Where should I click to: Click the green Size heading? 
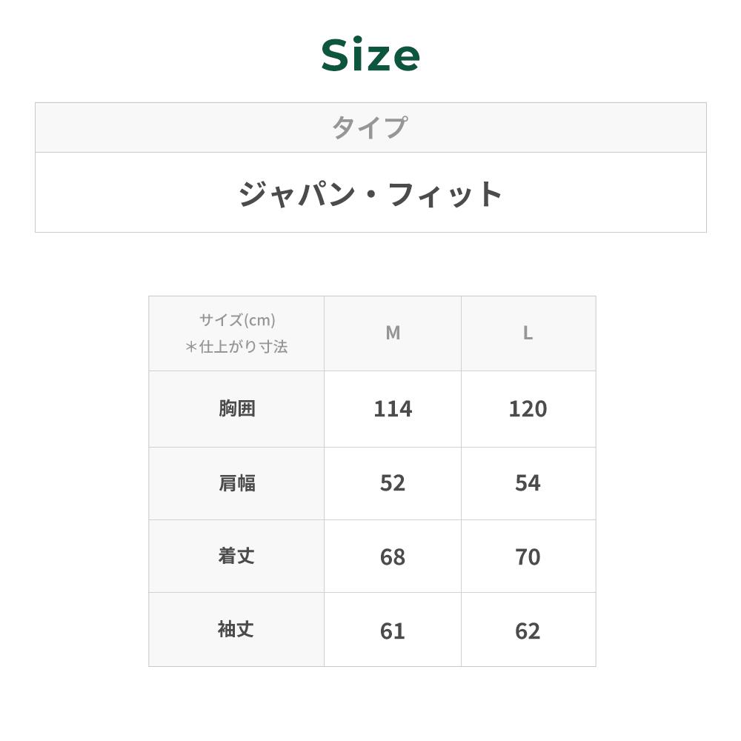pos(370,56)
